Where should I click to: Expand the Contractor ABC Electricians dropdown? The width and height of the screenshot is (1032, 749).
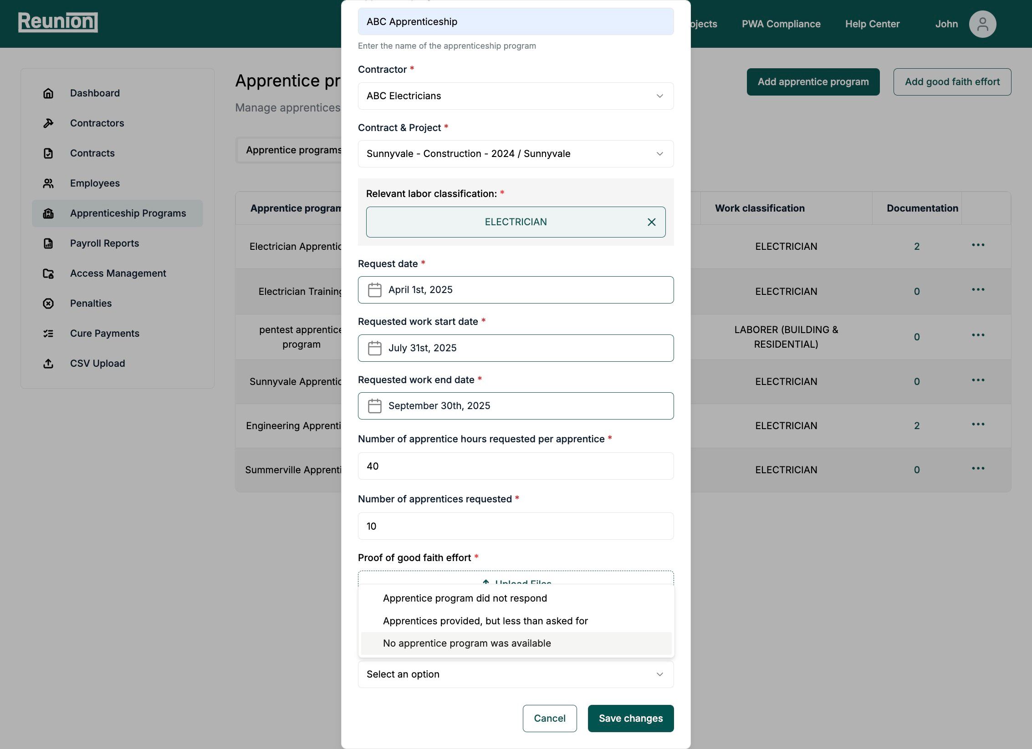tap(516, 96)
